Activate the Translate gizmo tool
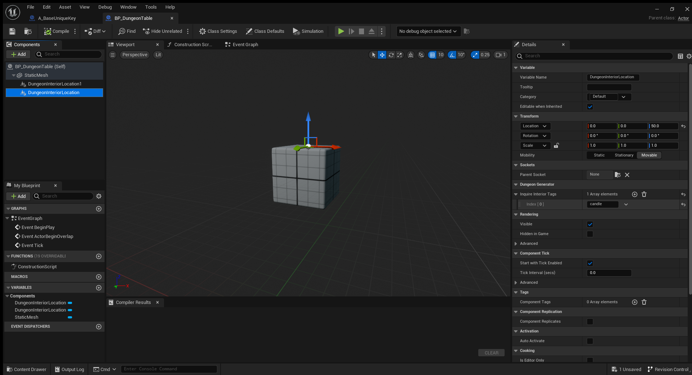Image resolution: width=692 pixels, height=375 pixels. (x=382, y=55)
